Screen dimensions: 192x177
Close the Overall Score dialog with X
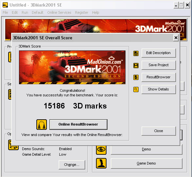point(176,38)
